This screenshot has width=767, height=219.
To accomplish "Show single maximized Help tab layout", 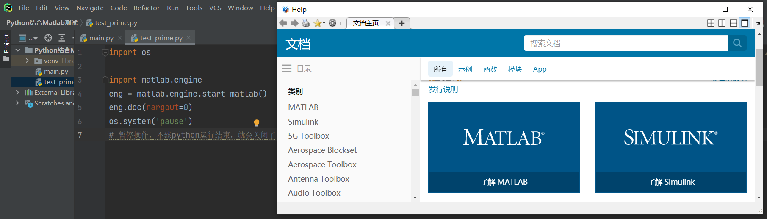I will click(x=745, y=23).
